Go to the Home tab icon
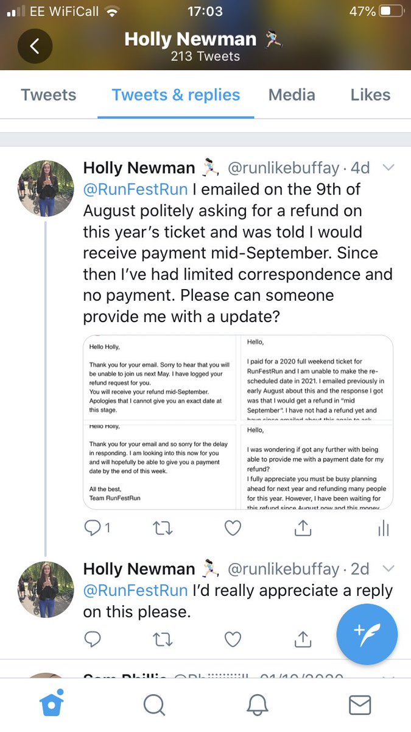411x732 pixels. click(x=51, y=705)
